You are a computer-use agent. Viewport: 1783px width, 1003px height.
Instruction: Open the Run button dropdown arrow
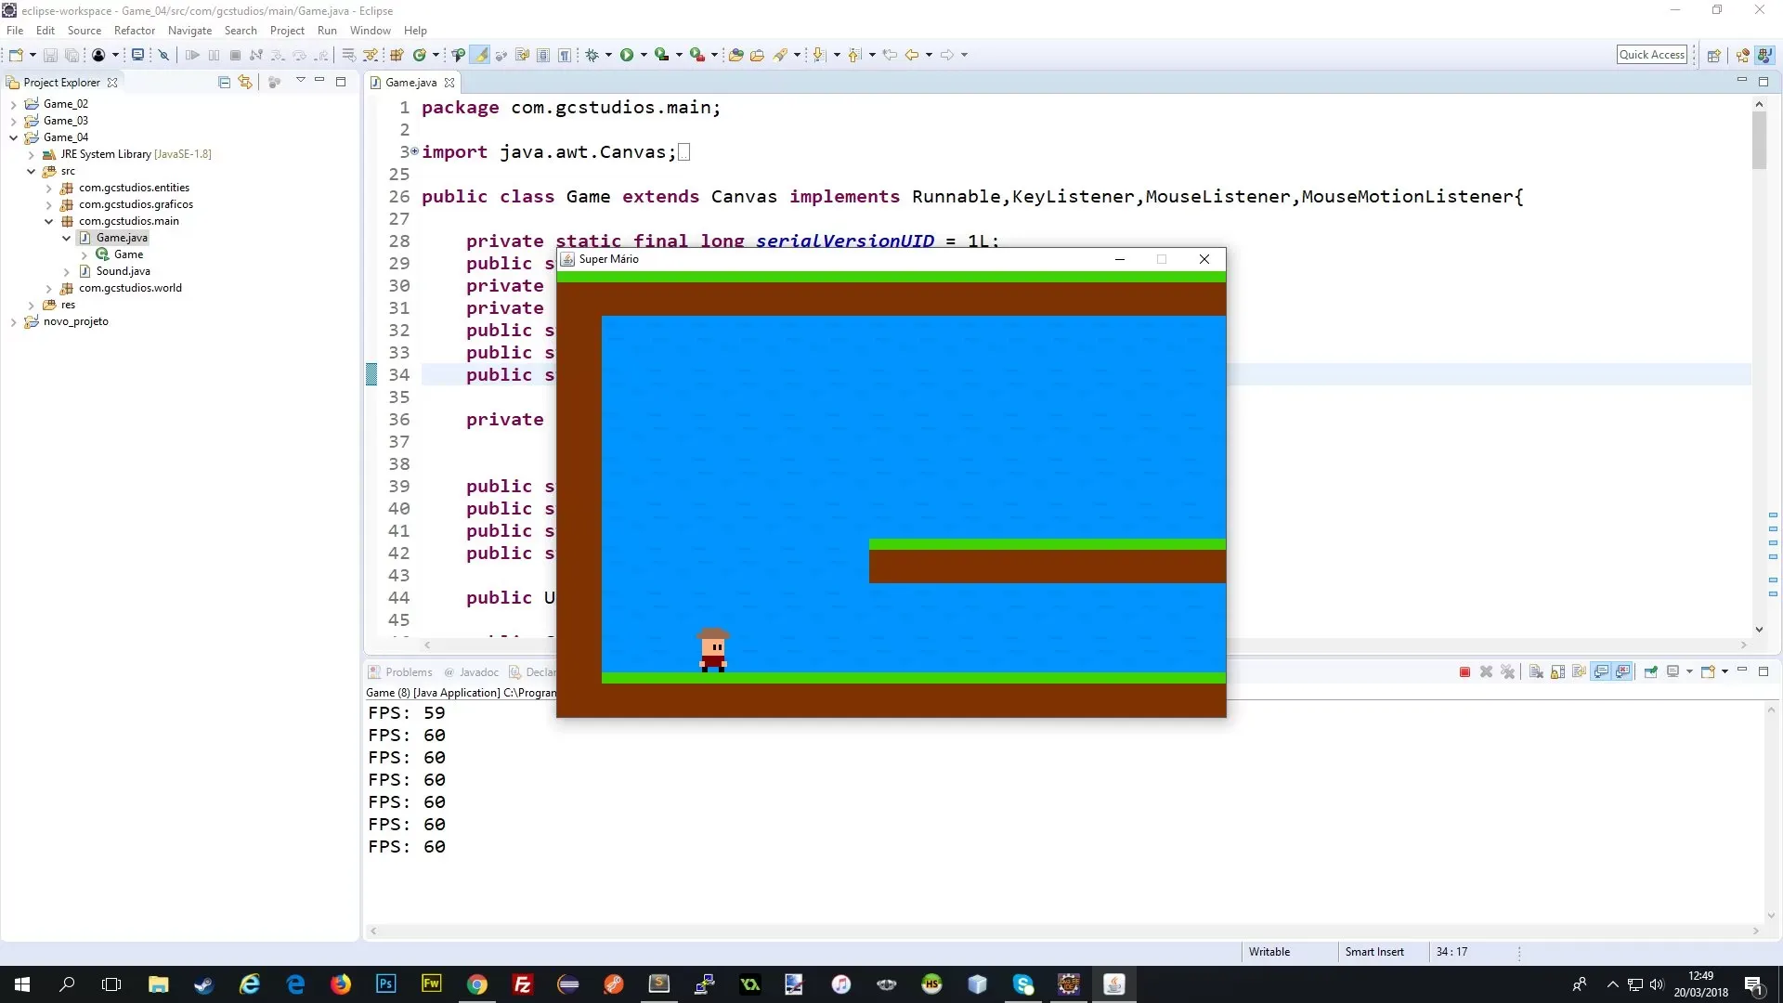[x=644, y=55]
